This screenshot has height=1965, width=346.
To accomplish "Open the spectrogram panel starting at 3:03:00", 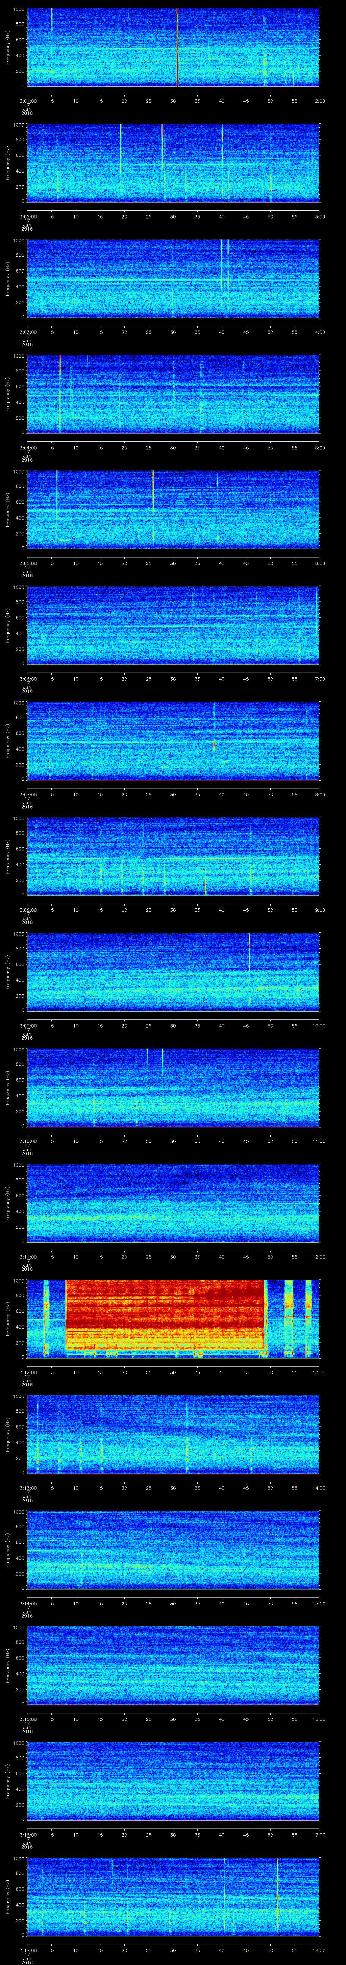I will point(173,278).
